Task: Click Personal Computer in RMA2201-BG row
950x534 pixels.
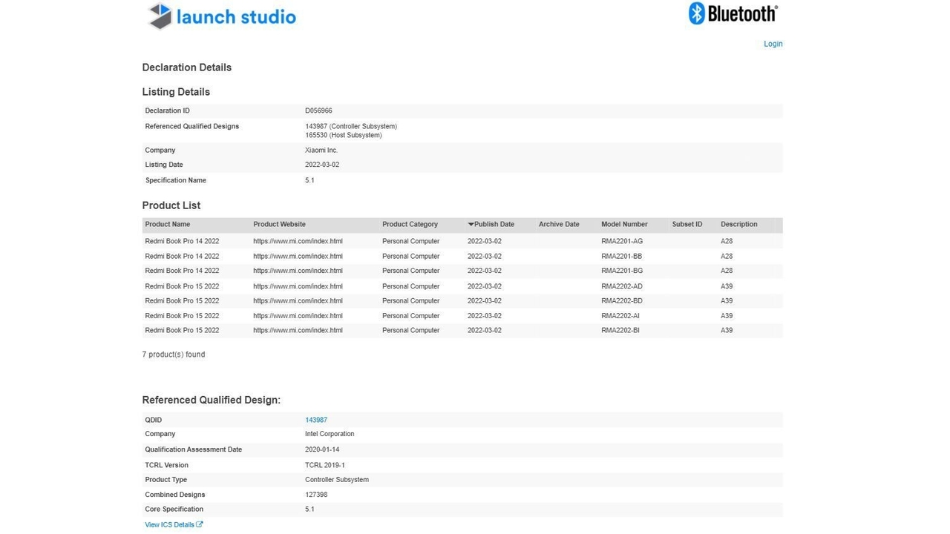Action: click(410, 271)
